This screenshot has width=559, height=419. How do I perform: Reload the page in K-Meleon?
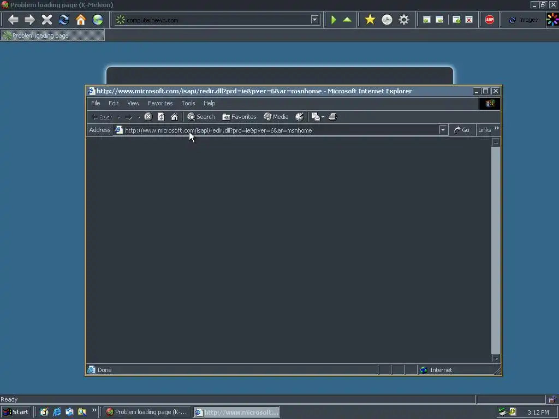click(x=64, y=20)
